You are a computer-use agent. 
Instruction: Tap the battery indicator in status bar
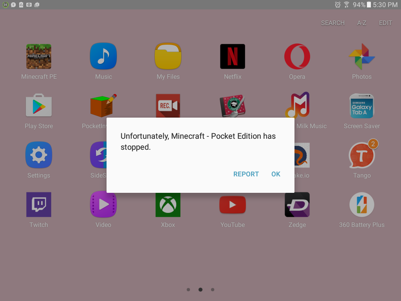(369, 5)
